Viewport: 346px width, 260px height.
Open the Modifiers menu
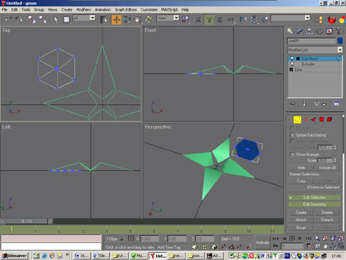coord(83,10)
